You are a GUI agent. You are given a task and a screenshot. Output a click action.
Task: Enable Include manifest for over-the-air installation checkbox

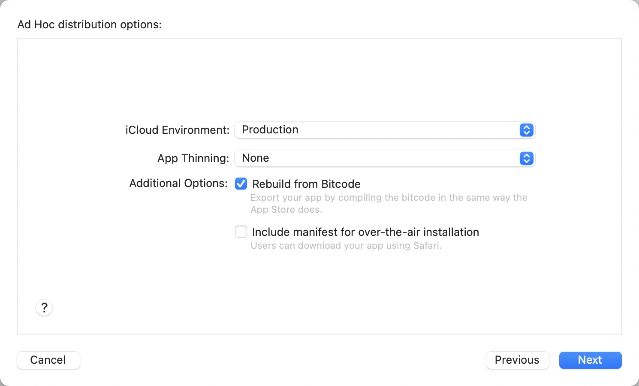click(241, 232)
